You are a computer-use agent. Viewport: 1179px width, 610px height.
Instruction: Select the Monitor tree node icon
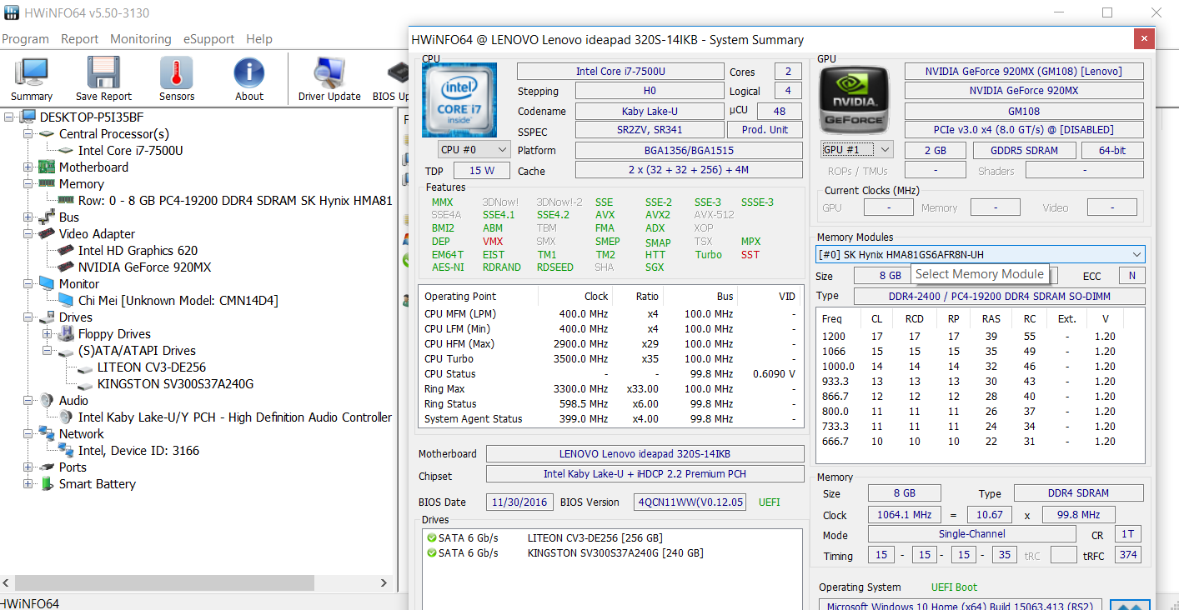pyautogui.click(x=47, y=284)
